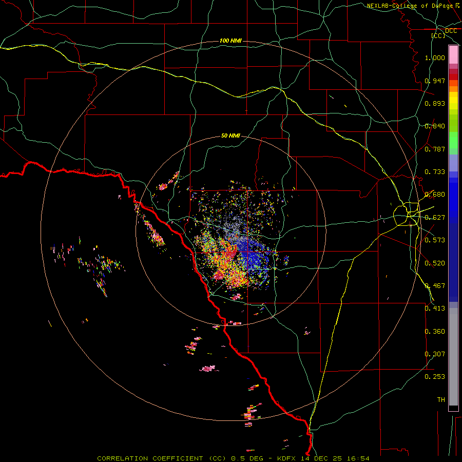Pick the pink segment at top of color bar

tap(453, 55)
